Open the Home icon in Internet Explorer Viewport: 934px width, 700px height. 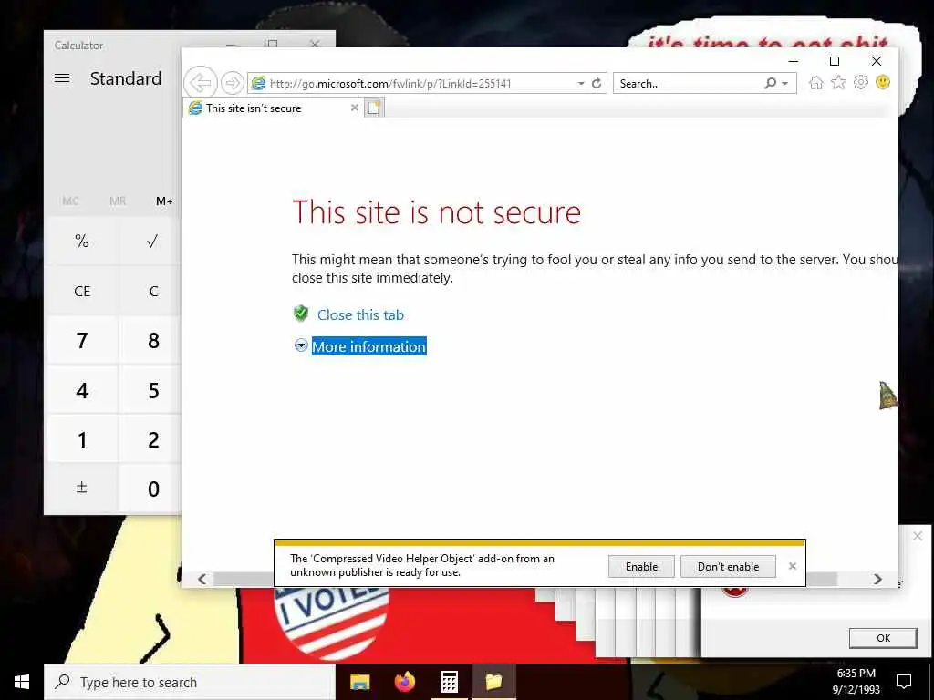(816, 83)
